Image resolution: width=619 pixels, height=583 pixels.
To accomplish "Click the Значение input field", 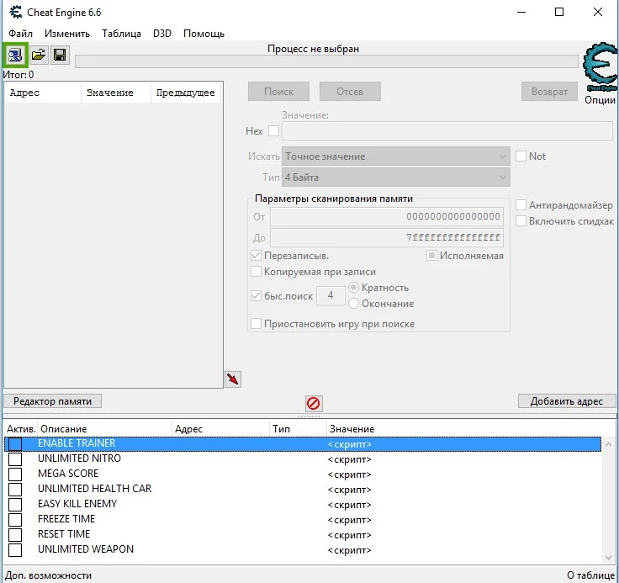I will pos(447,130).
